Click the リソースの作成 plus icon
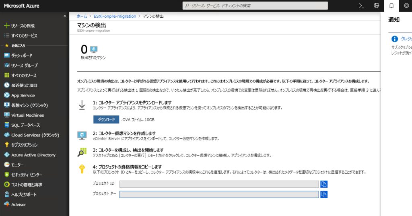 (7, 25)
